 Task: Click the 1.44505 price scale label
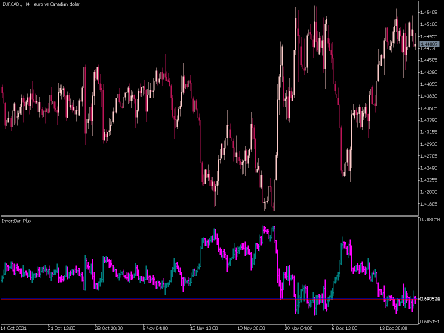429,61
